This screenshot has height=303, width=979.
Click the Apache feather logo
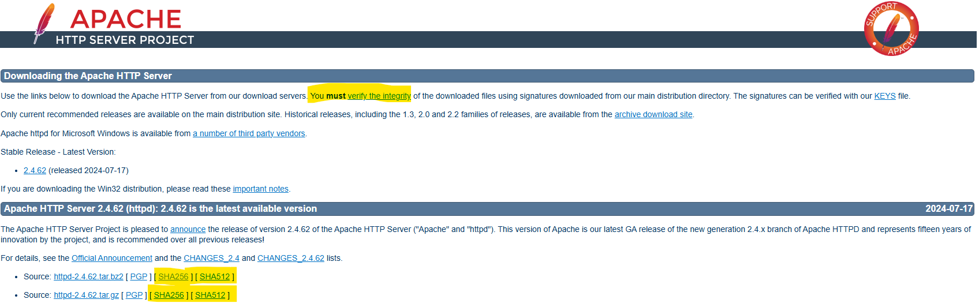coord(44,24)
